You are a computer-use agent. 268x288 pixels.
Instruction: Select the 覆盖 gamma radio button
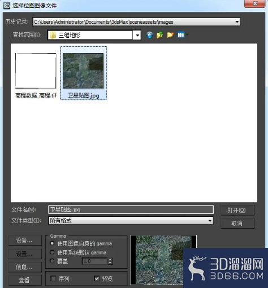[x=52, y=261]
